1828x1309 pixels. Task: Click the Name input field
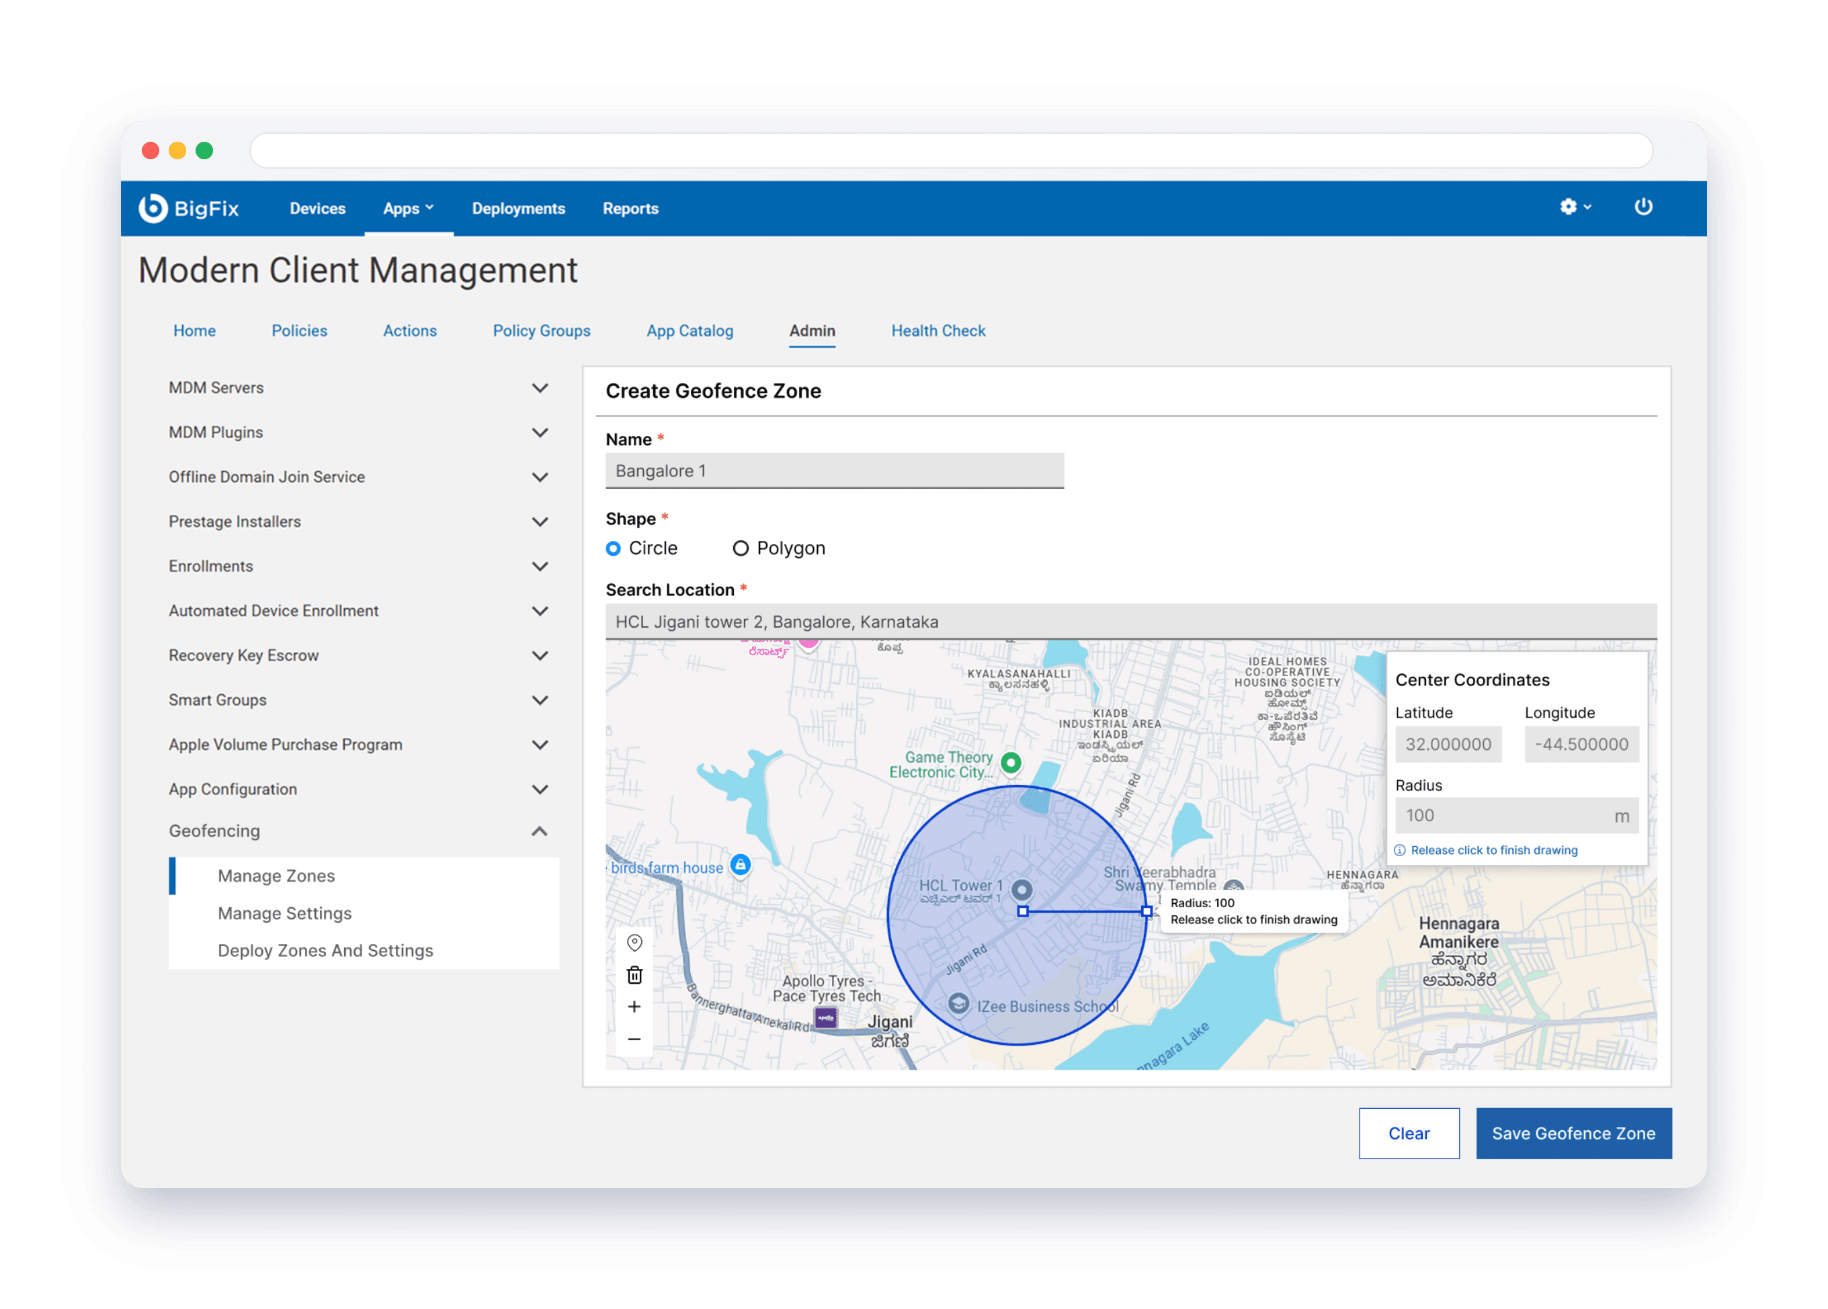pyautogui.click(x=834, y=471)
